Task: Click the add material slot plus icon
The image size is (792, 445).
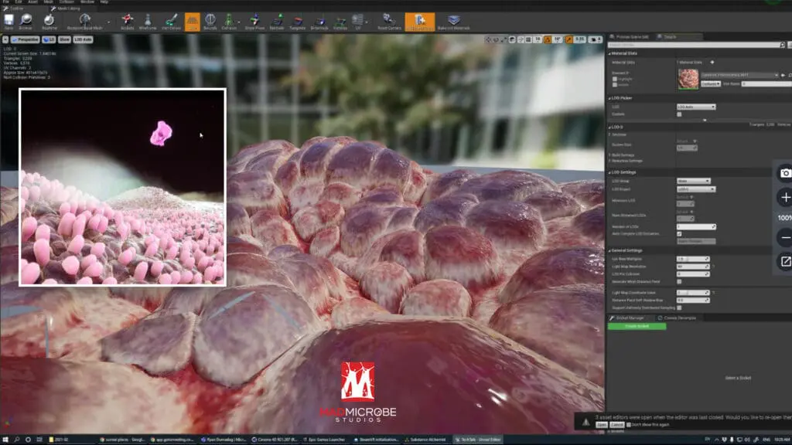Action: [712, 63]
